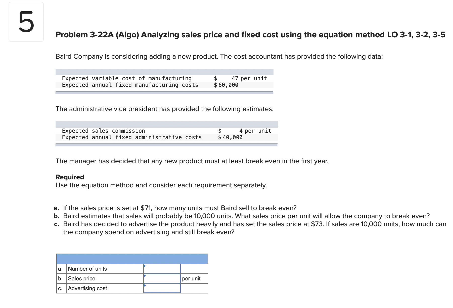The width and height of the screenshot is (453, 308).
Task: Click the Required section heading
Action: (x=70, y=177)
